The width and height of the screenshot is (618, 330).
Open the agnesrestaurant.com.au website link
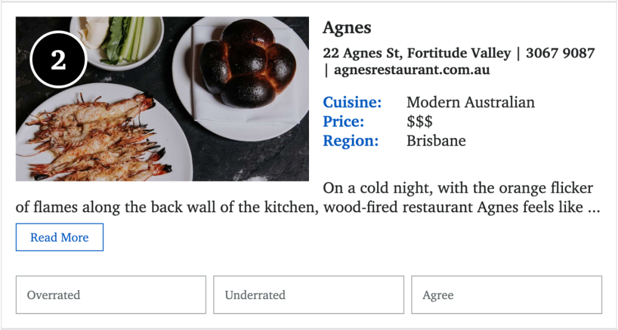click(x=412, y=70)
